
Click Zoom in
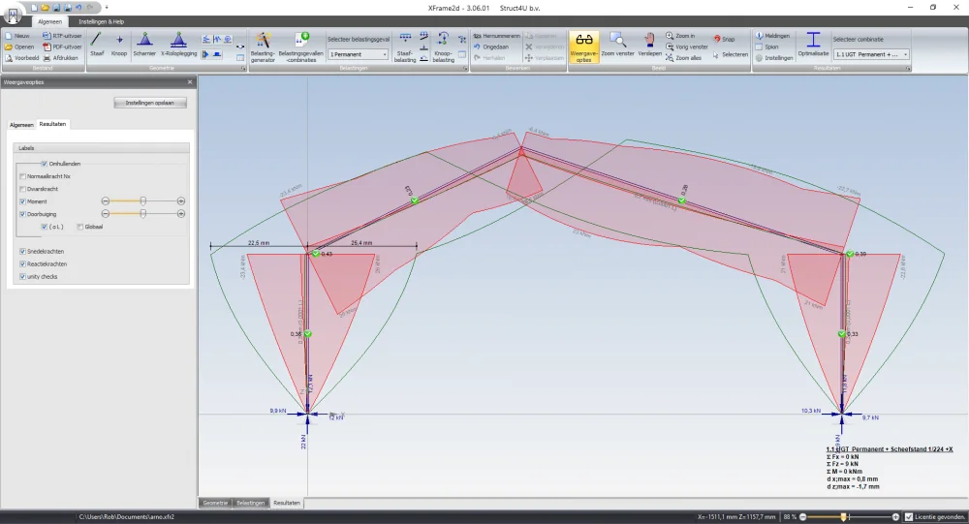(x=680, y=36)
